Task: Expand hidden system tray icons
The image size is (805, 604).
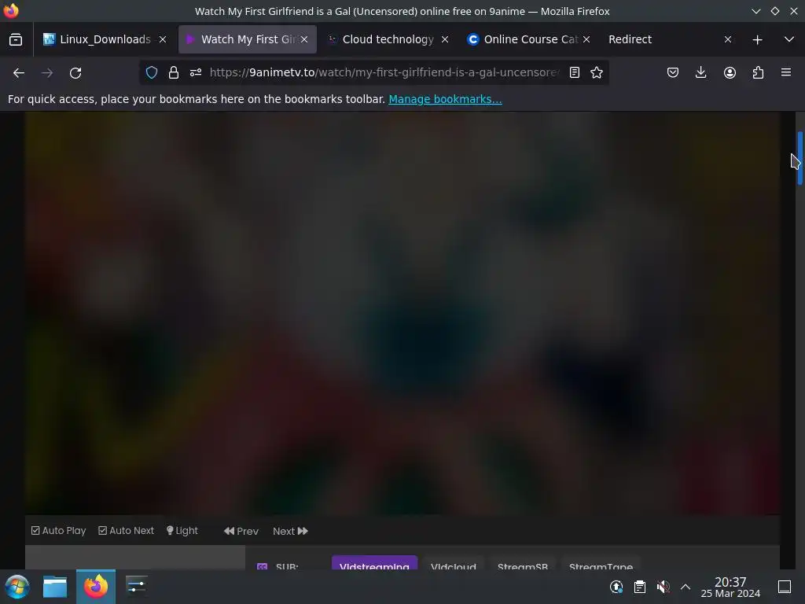Action: click(686, 587)
